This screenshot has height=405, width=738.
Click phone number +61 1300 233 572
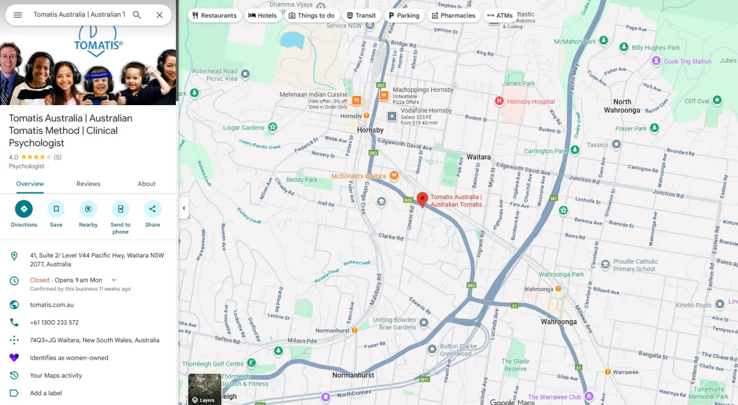54,323
